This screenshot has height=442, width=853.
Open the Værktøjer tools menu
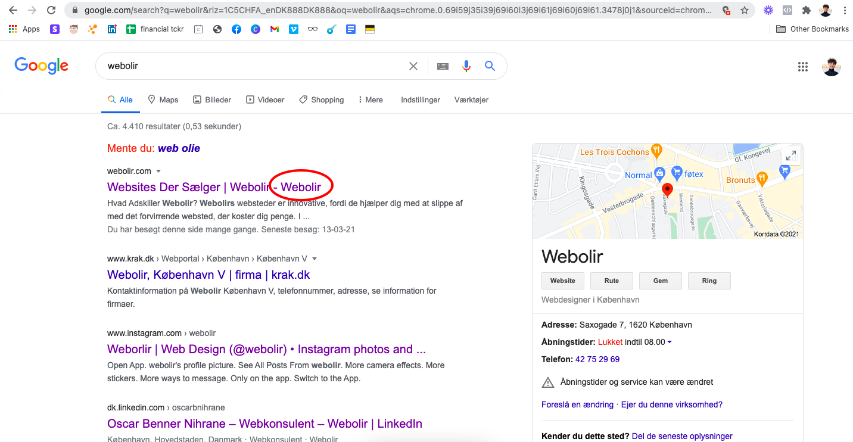[471, 99]
